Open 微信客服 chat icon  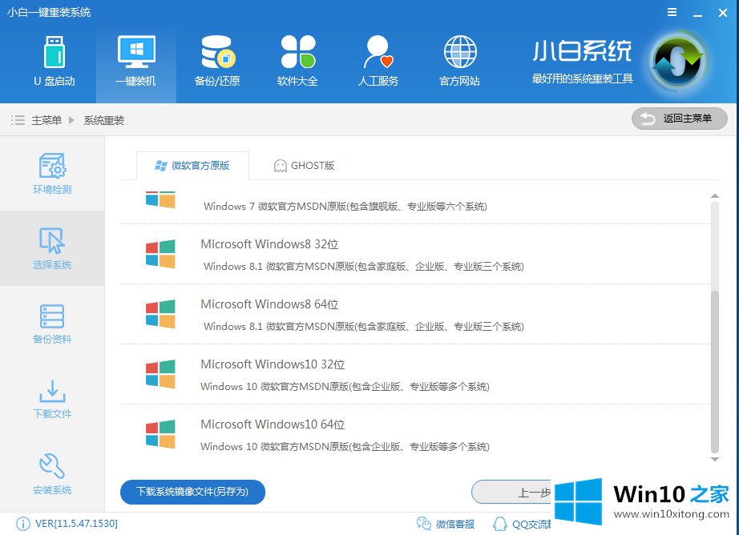tap(424, 524)
